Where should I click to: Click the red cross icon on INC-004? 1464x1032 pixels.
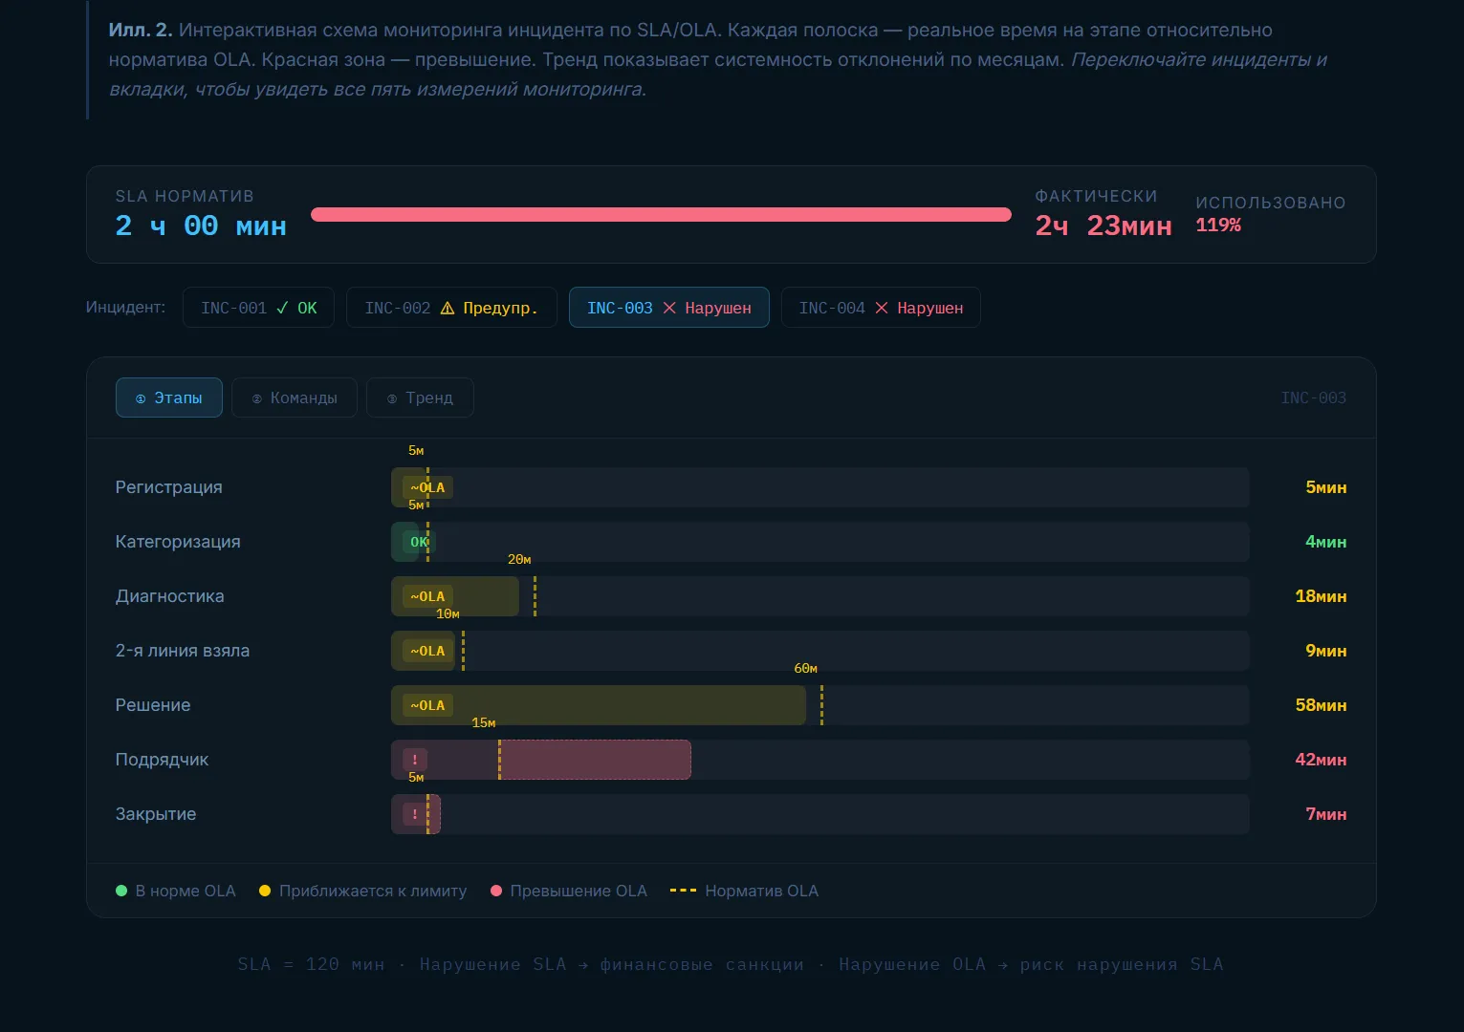coord(882,308)
